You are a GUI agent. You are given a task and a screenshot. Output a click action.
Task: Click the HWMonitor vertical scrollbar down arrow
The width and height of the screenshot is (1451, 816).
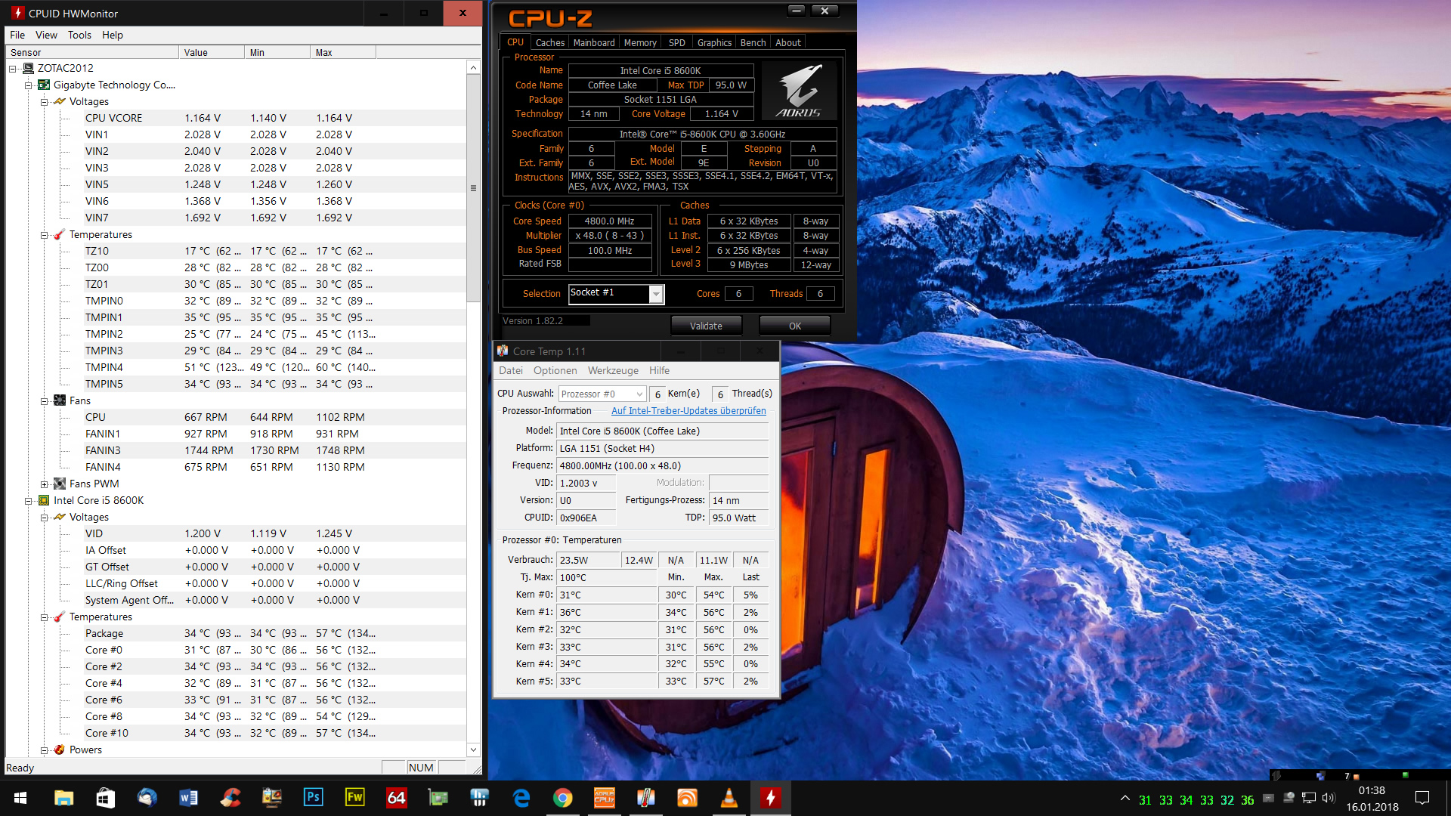coord(473,750)
